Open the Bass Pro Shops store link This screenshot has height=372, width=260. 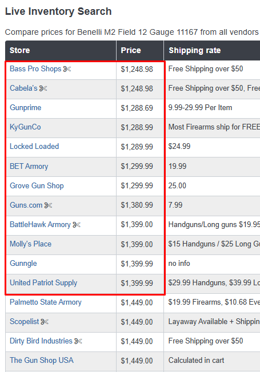[x=35, y=69]
